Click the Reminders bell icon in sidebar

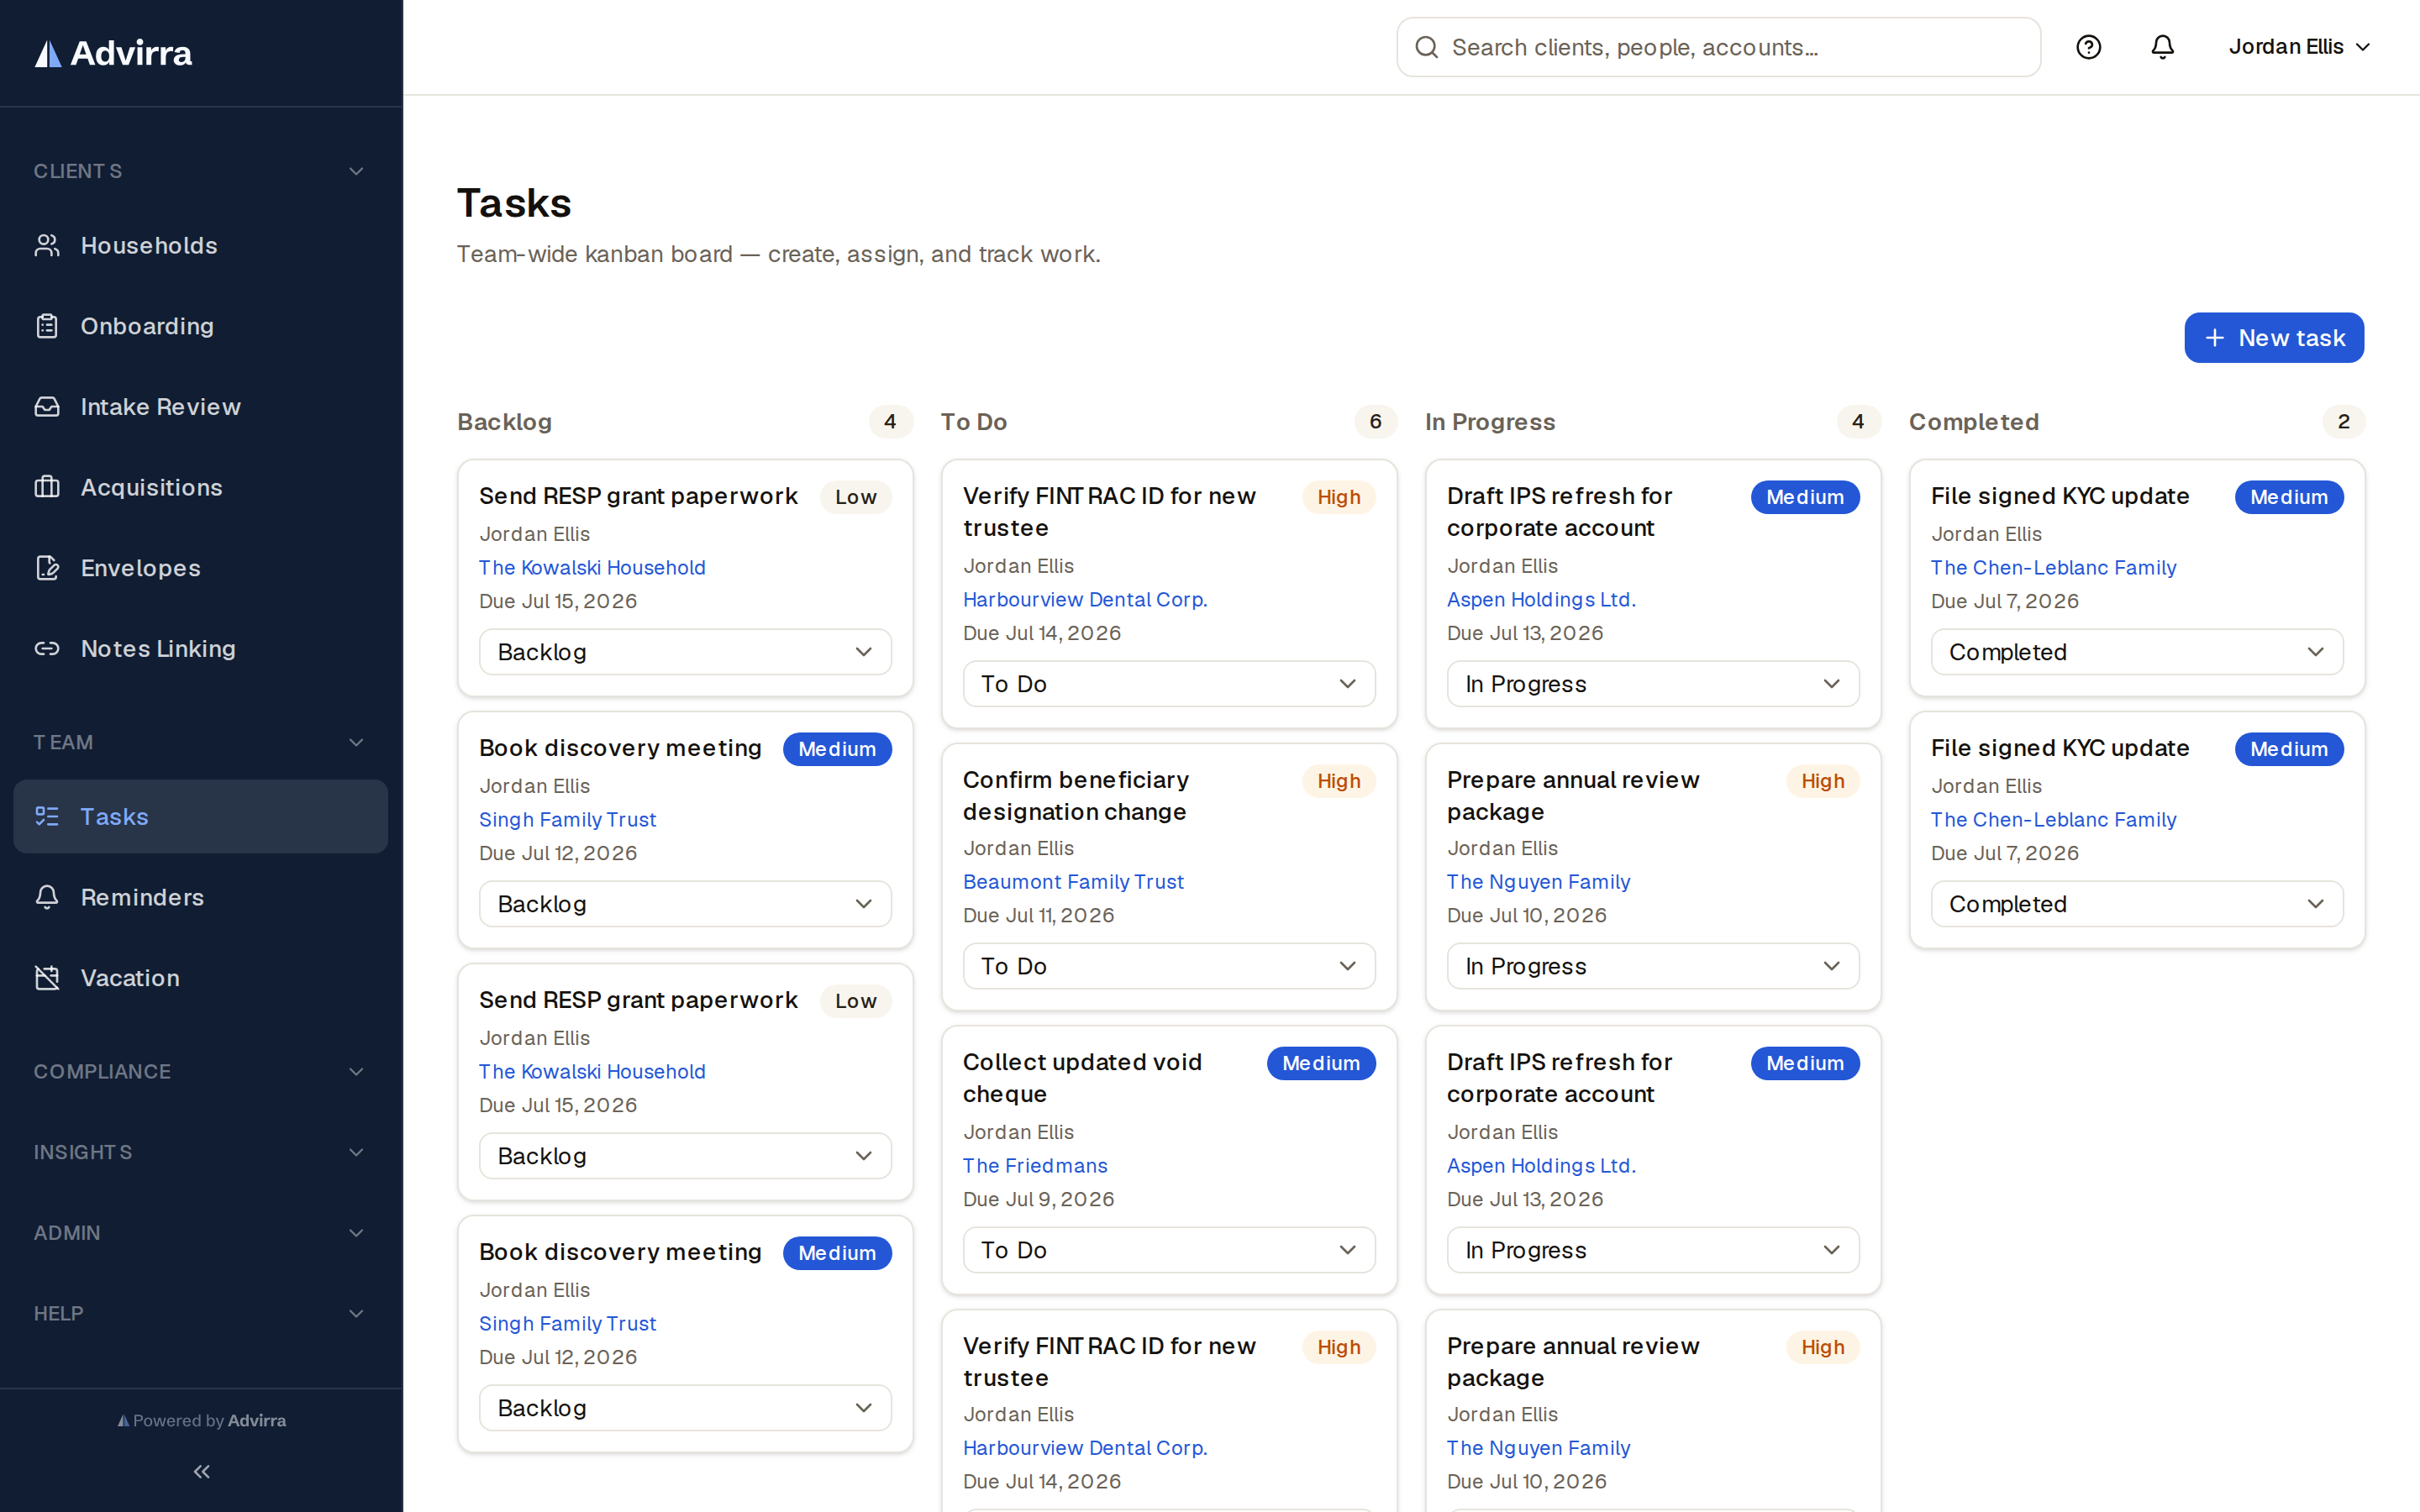coord(47,897)
